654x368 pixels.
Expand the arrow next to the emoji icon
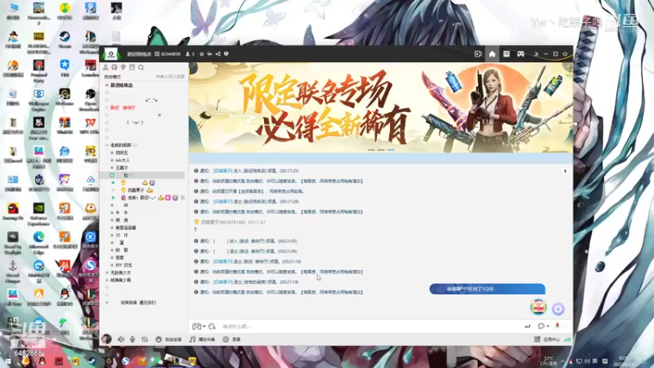tap(204, 326)
